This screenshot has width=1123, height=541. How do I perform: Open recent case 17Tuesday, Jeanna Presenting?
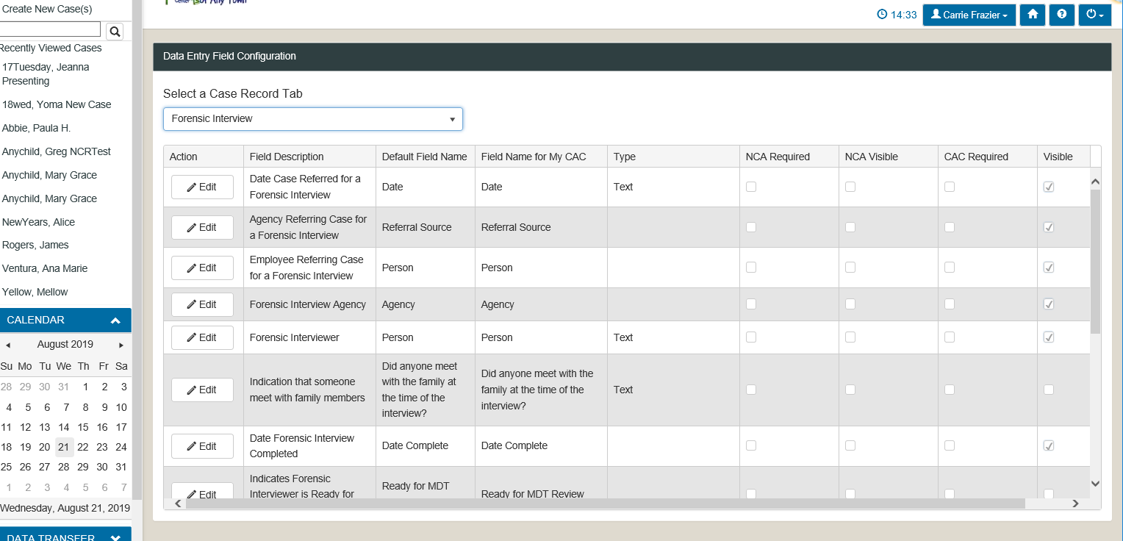[46, 74]
